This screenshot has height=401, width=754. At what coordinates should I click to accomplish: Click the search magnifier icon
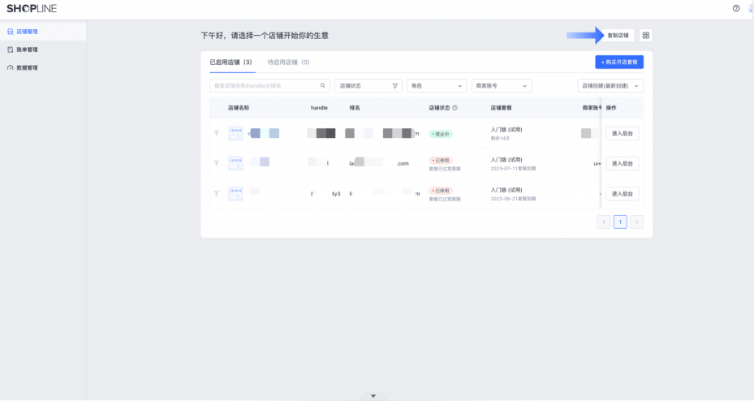(x=323, y=85)
